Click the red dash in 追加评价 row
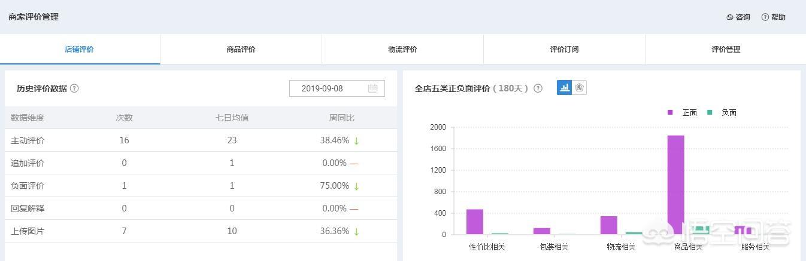 [354, 163]
